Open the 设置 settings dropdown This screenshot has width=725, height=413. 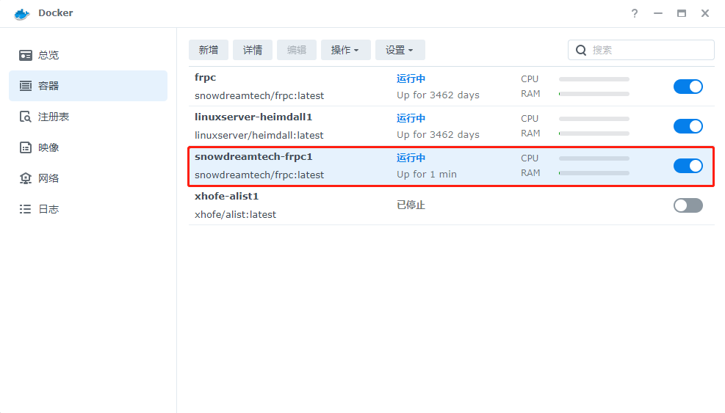tap(400, 50)
